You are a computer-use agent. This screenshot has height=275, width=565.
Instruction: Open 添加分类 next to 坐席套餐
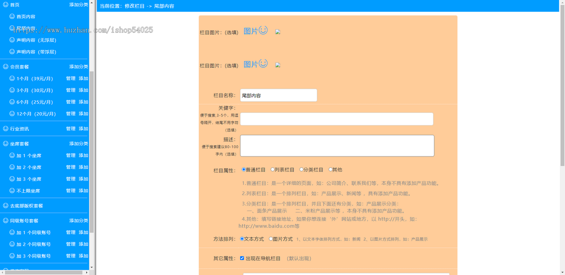tap(79, 144)
